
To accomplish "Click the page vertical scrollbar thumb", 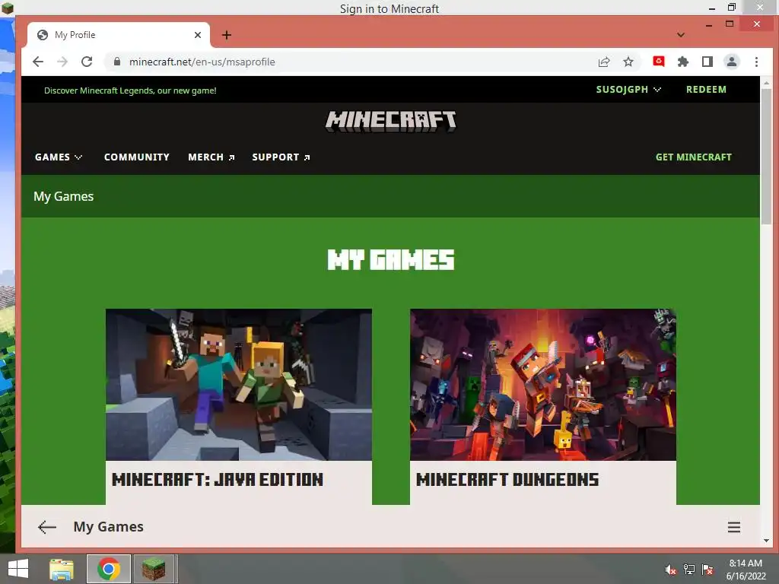I will point(766,157).
